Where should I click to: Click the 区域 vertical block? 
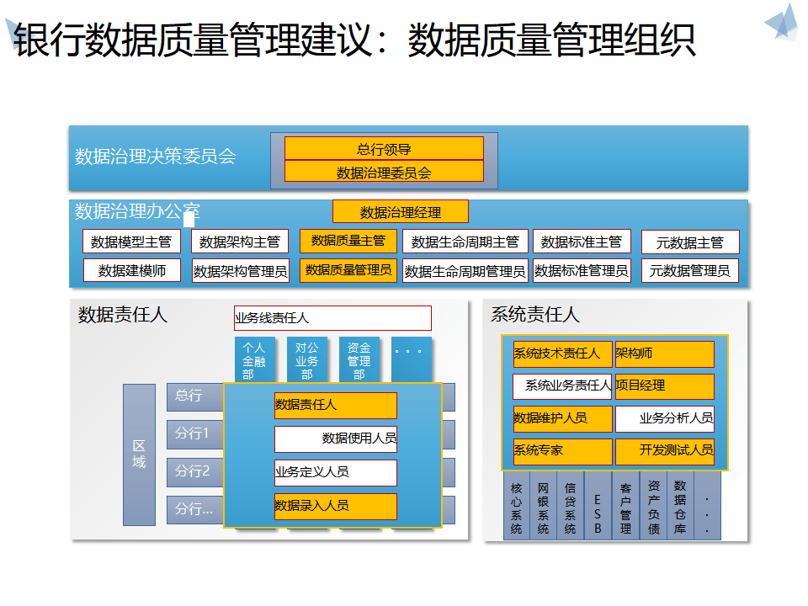coord(139,454)
